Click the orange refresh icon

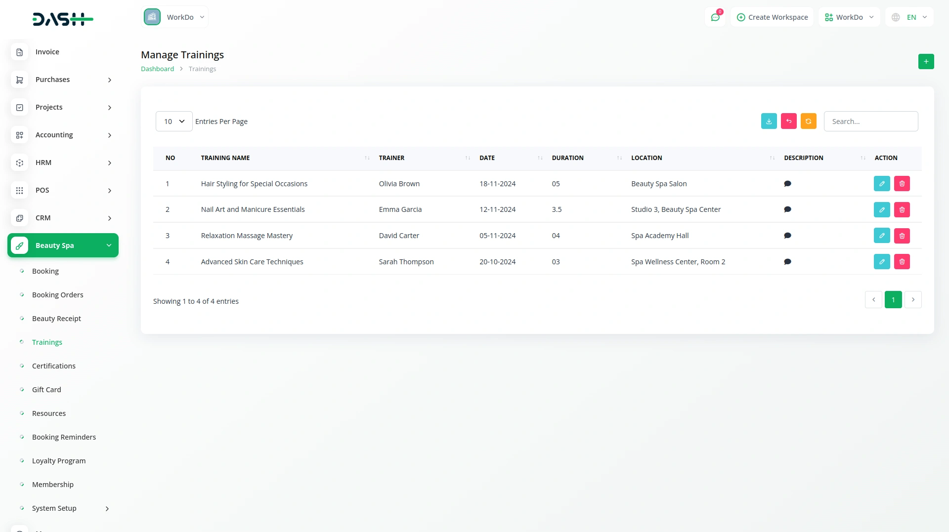[x=808, y=122]
